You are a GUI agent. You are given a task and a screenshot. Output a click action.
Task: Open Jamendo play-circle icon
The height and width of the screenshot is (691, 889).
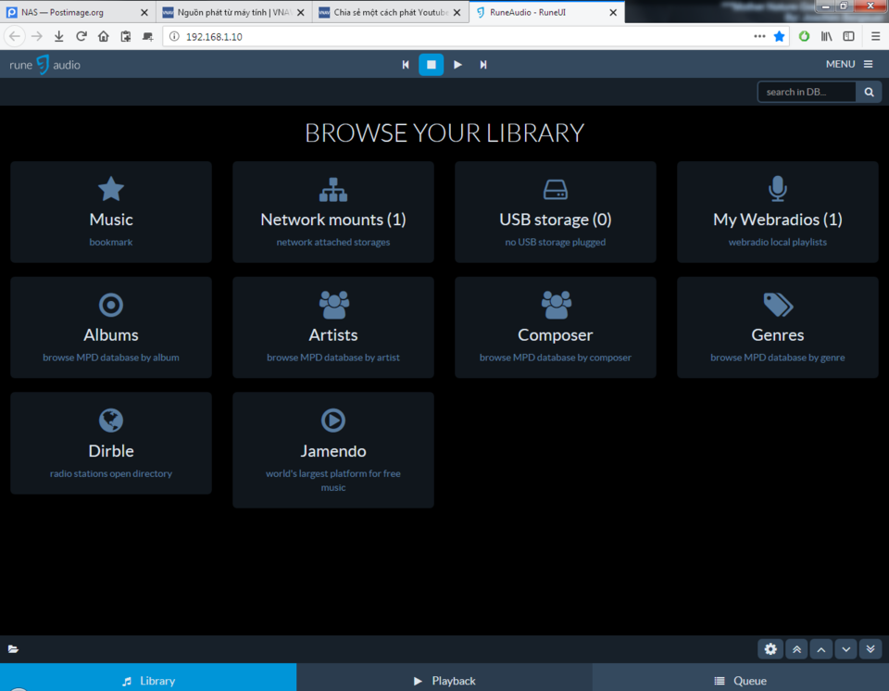(333, 421)
